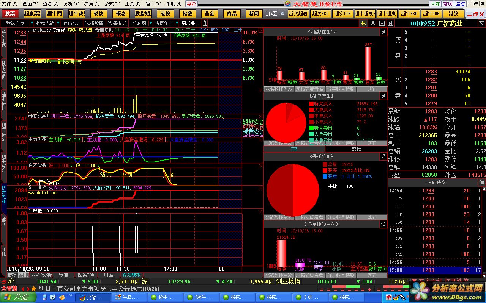Click the window layout icon beside 现

click(382, 23)
